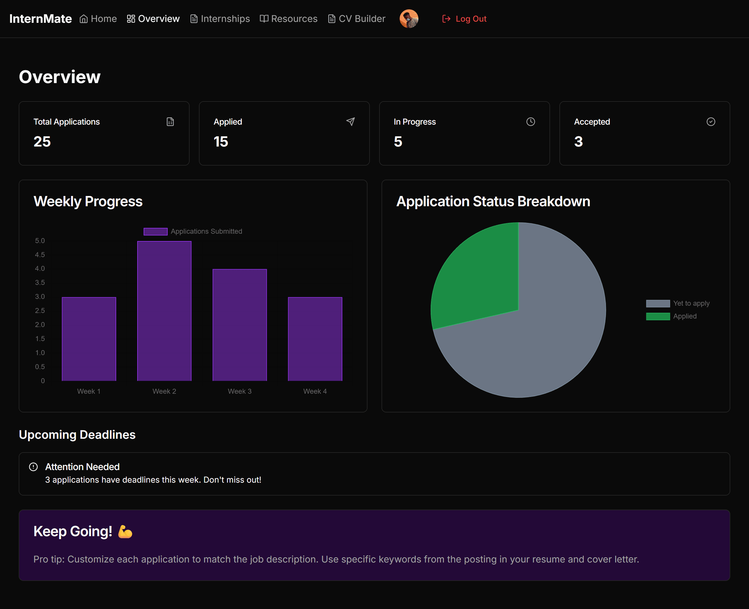
Task: Click the InternMate logo text
Action: pyautogui.click(x=41, y=19)
